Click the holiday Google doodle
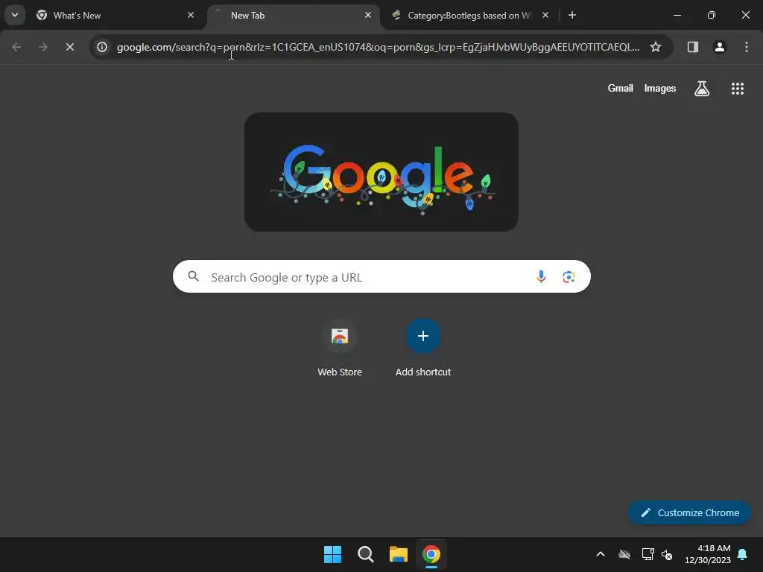The image size is (763, 572). 381,172
